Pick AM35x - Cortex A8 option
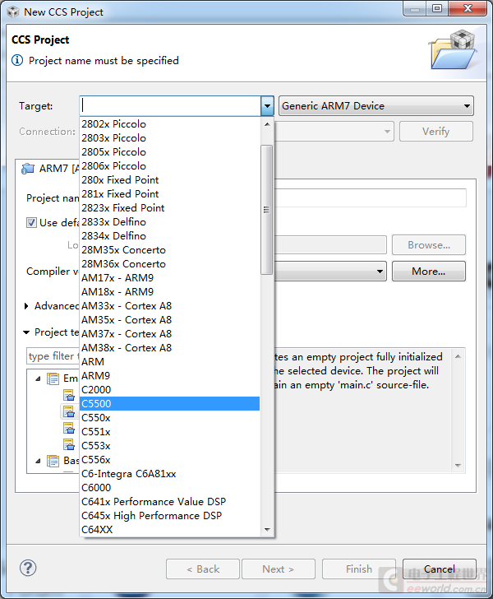 pyautogui.click(x=170, y=320)
